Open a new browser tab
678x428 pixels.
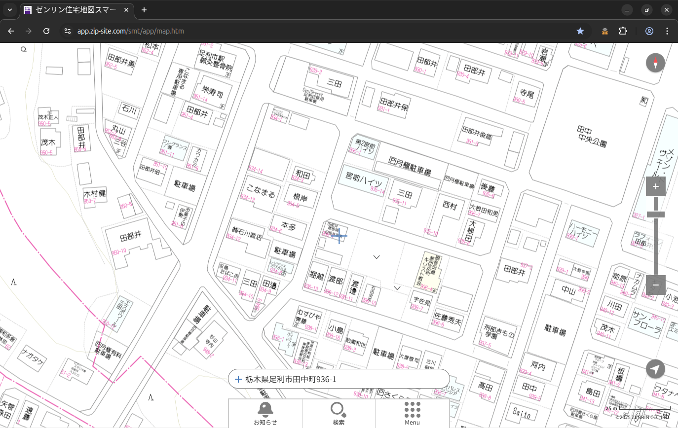click(x=144, y=10)
